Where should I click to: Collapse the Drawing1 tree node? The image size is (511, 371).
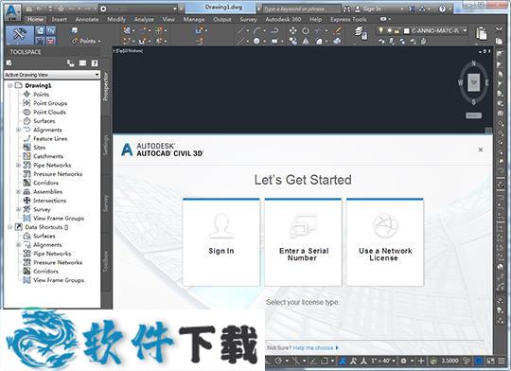[x=10, y=85]
